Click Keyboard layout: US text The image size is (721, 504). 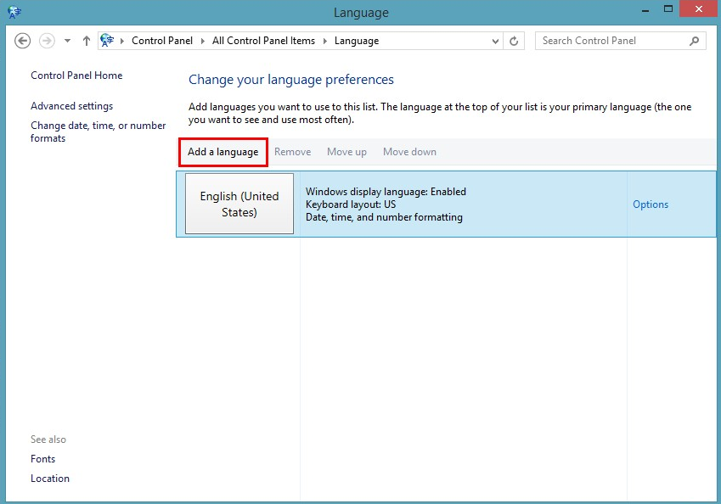click(351, 204)
